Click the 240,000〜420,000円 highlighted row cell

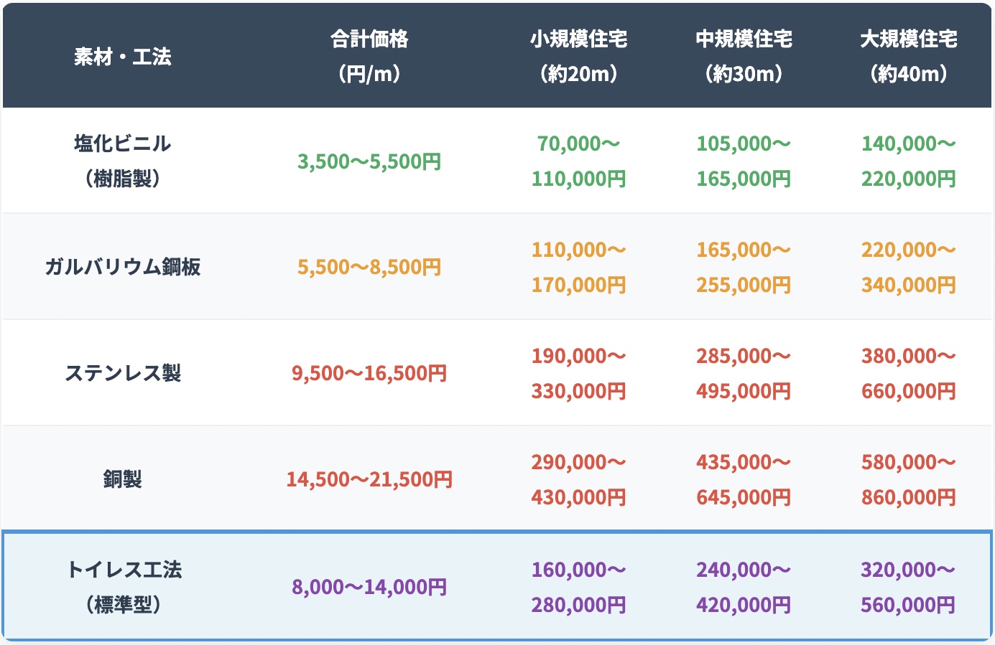[x=744, y=587]
